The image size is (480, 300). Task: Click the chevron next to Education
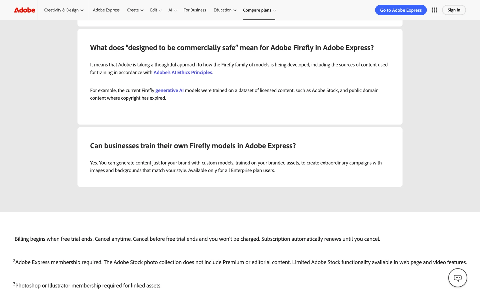235,10
